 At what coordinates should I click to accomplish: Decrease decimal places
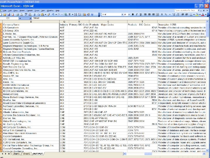[178, 15]
